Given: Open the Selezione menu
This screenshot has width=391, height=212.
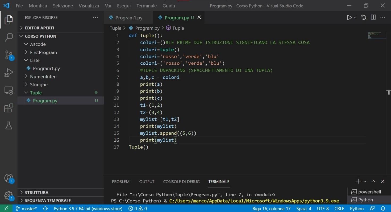Looking at the screenshot, I should pyautogui.click(x=63, y=6).
